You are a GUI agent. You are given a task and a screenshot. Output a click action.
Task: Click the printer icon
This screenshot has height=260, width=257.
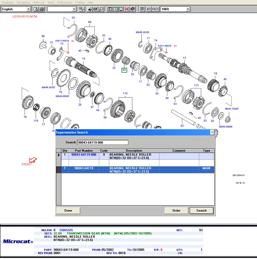point(42,9)
